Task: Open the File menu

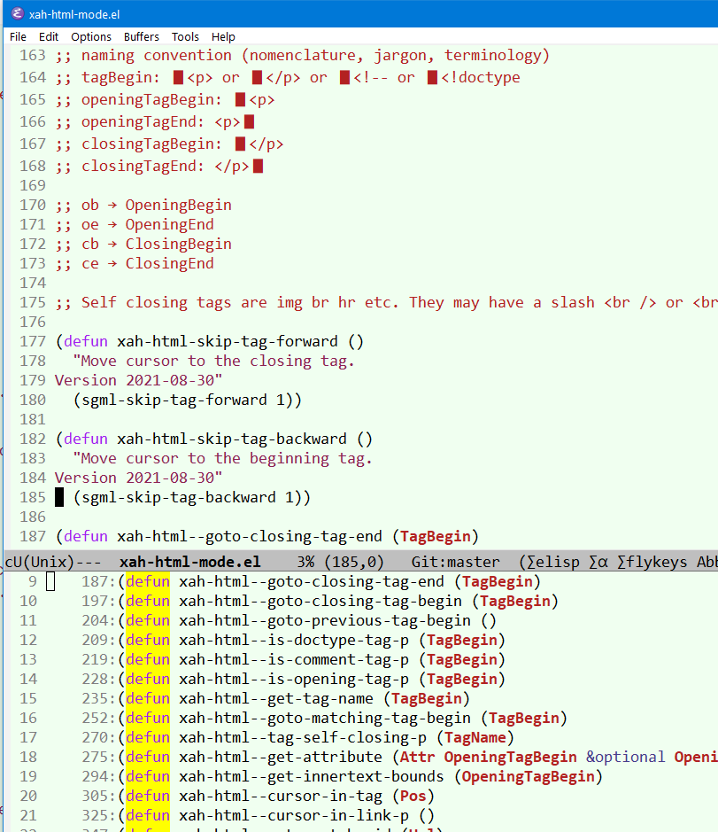Action: pos(18,36)
